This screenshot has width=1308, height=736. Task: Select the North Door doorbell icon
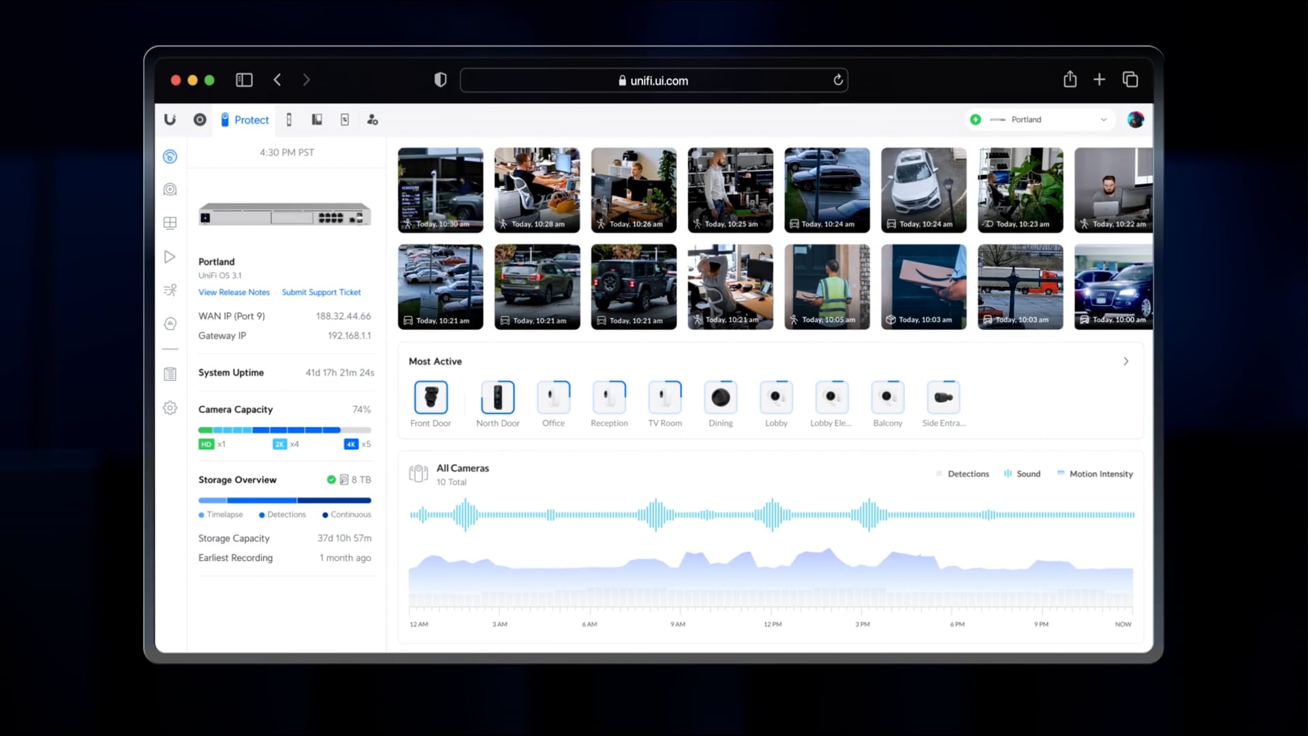[x=498, y=397]
